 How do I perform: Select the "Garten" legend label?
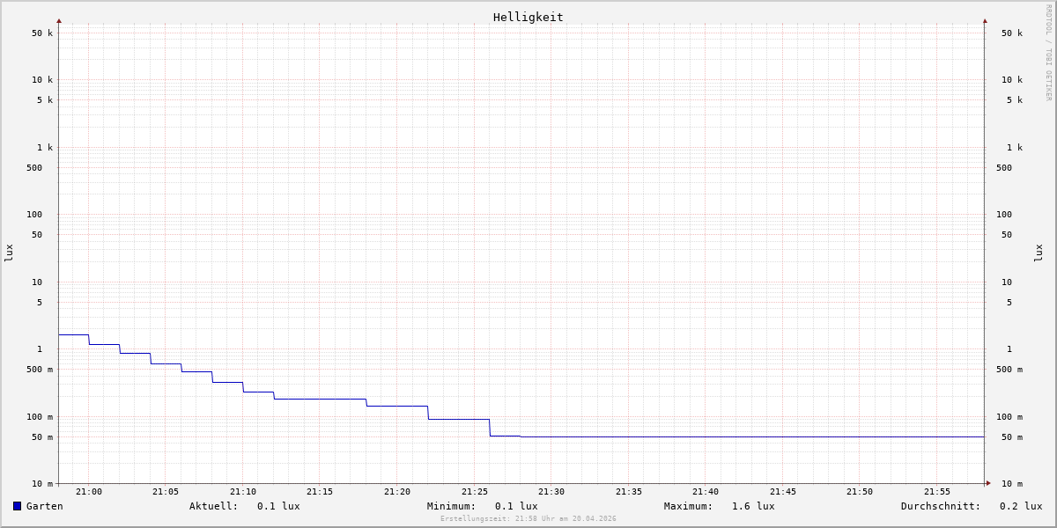(44, 506)
